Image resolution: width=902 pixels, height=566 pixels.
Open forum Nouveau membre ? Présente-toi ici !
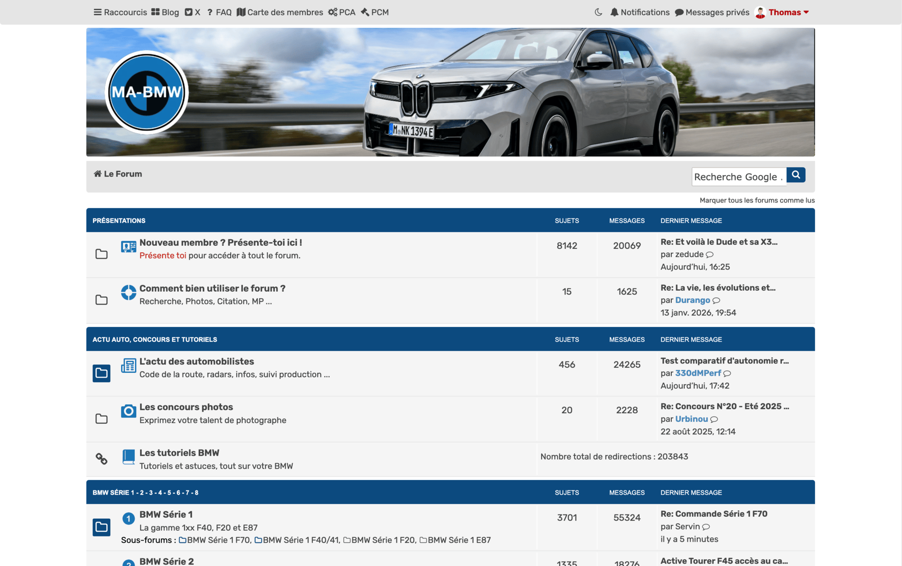click(x=221, y=242)
